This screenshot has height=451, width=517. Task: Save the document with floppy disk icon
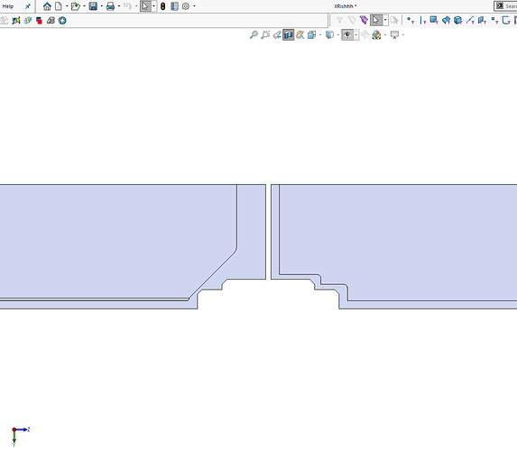[x=93, y=6]
